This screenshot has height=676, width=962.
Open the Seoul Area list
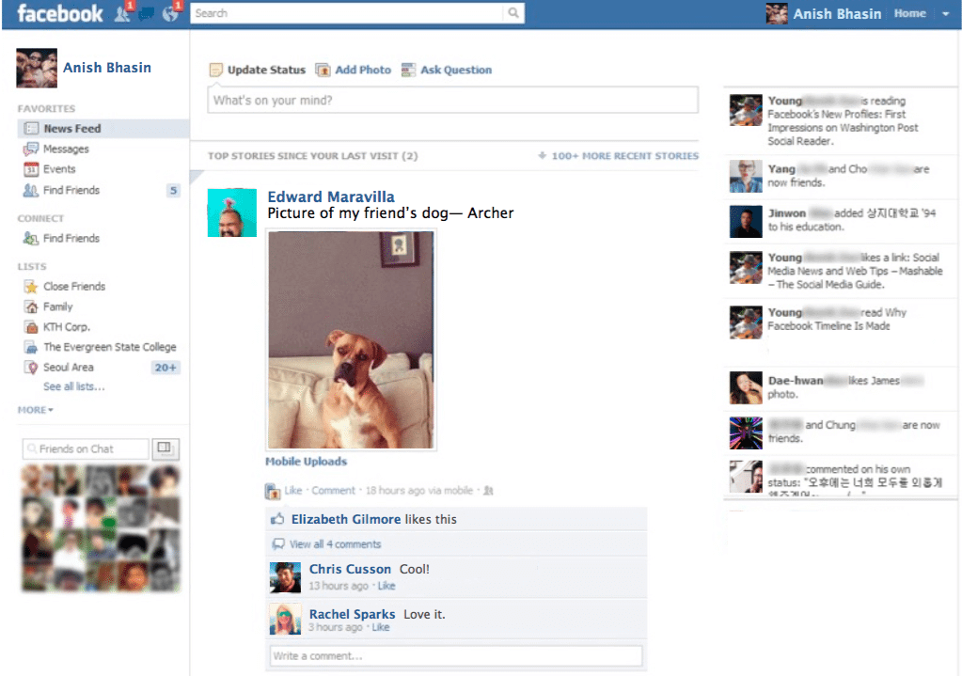pos(68,368)
